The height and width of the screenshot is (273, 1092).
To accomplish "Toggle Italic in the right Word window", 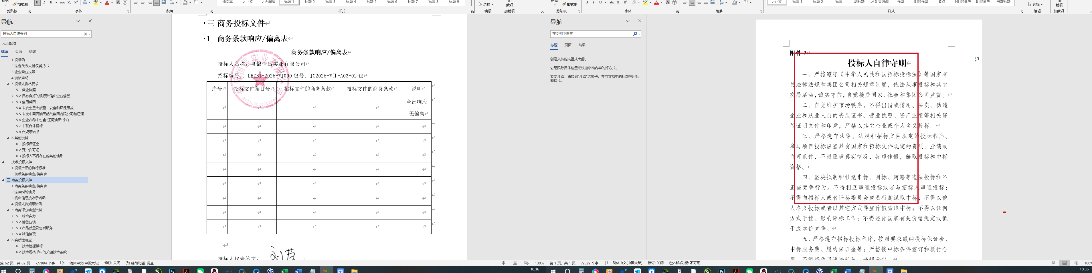I will (594, 3).
